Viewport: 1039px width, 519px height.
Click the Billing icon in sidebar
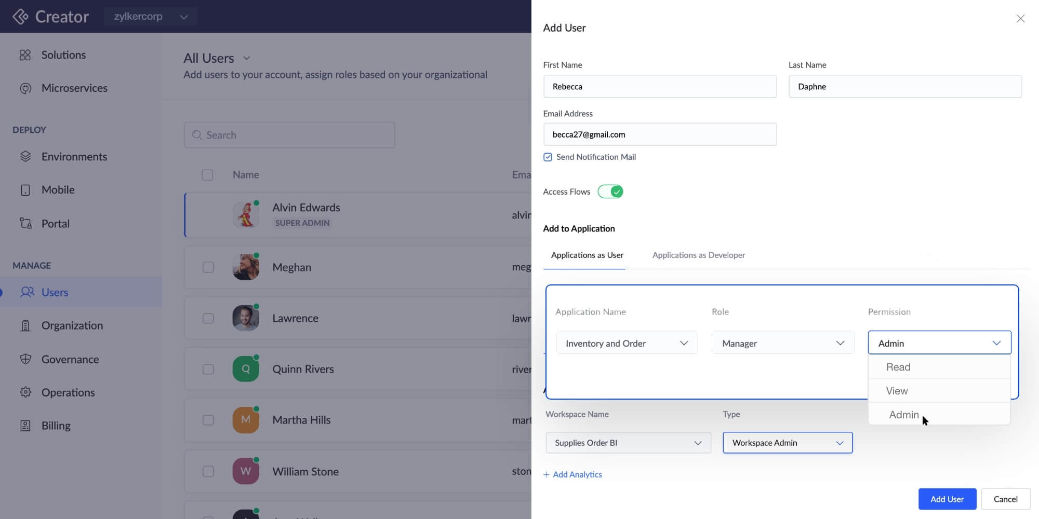[x=25, y=426]
